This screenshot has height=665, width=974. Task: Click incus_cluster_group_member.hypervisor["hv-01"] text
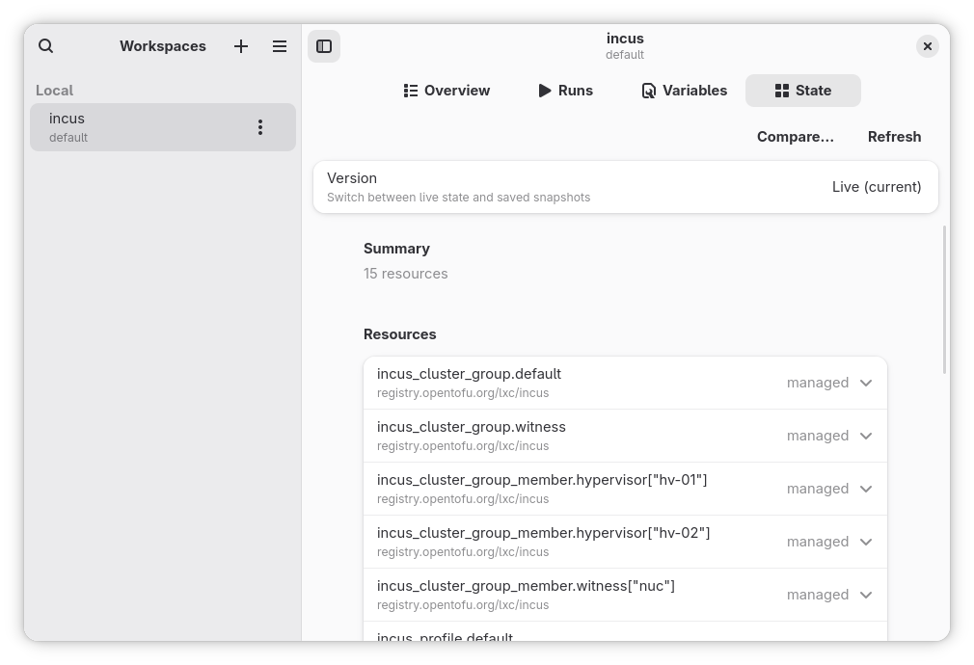(542, 480)
